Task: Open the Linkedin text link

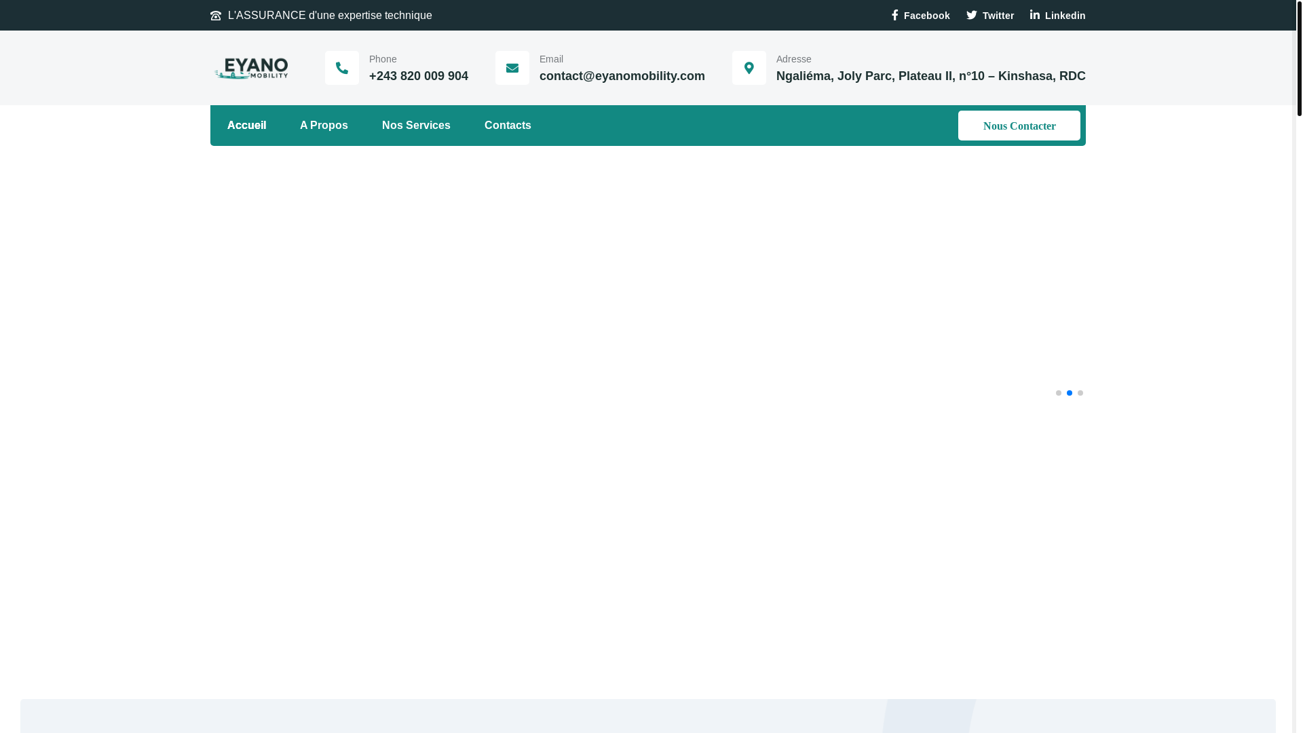Action: (x=1065, y=16)
